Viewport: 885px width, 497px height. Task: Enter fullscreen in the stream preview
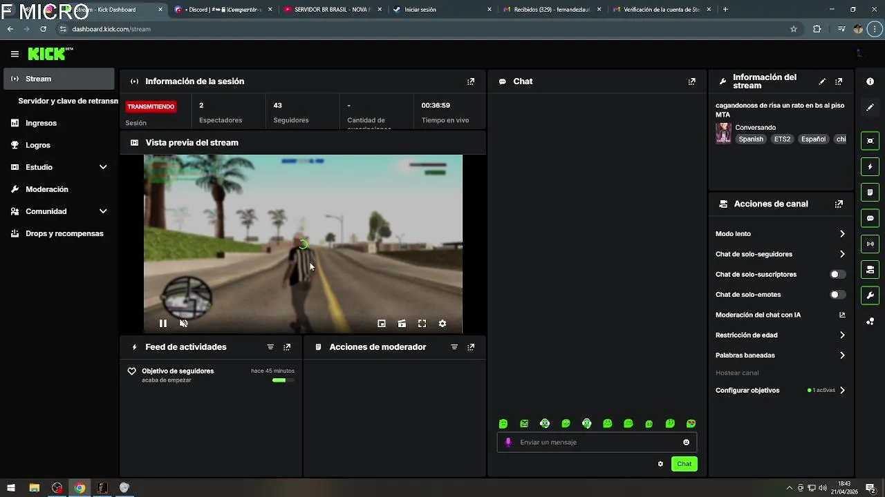(422, 323)
